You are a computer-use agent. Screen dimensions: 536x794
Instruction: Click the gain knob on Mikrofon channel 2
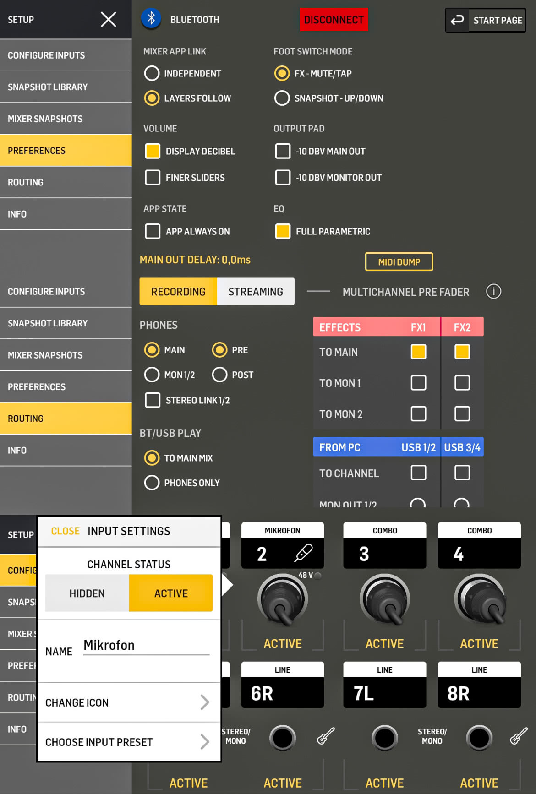[x=283, y=599]
